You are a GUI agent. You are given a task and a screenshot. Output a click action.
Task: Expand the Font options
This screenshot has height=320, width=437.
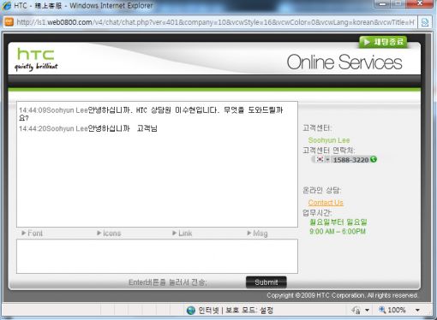[32, 234]
